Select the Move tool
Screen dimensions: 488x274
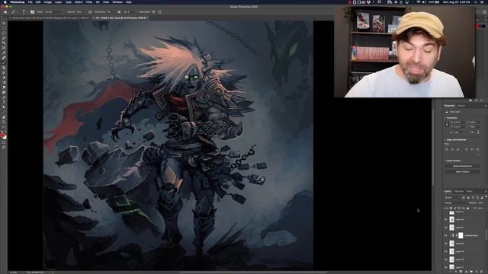click(x=4, y=23)
